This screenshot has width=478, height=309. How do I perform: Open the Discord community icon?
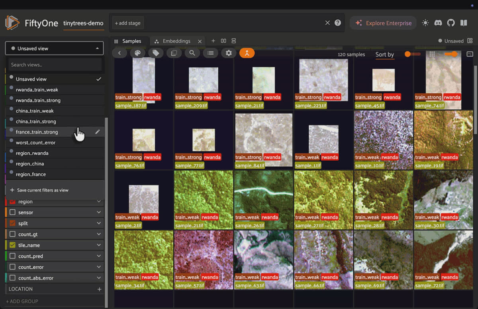click(x=438, y=23)
